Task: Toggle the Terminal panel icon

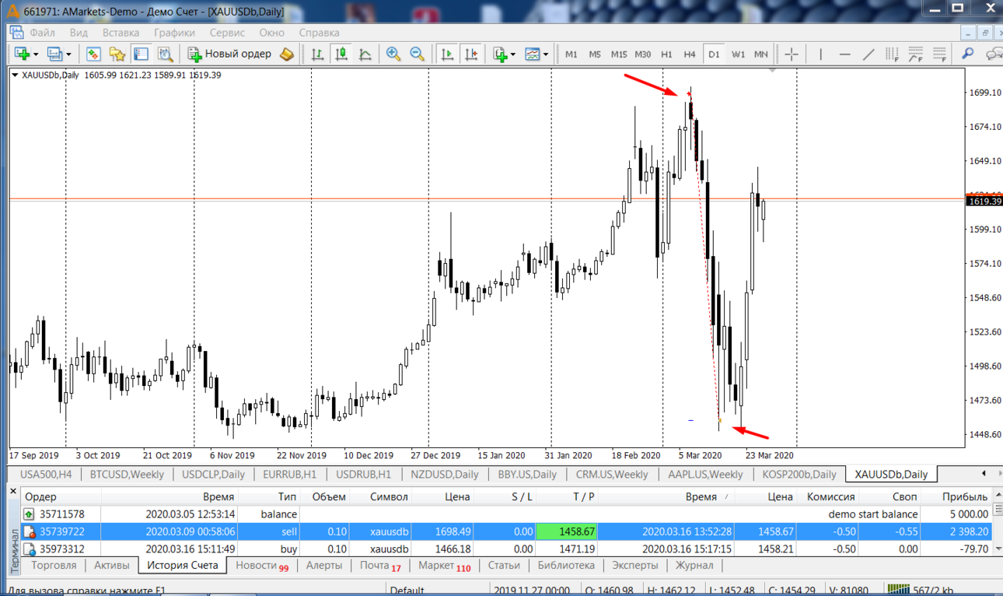Action: pyautogui.click(x=141, y=54)
